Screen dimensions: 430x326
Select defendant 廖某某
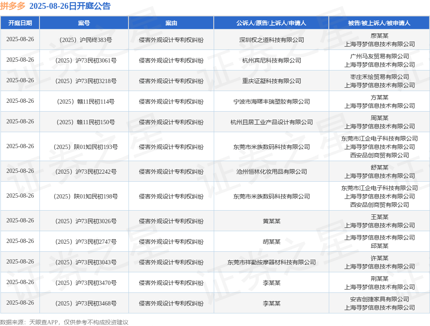tap(380, 36)
